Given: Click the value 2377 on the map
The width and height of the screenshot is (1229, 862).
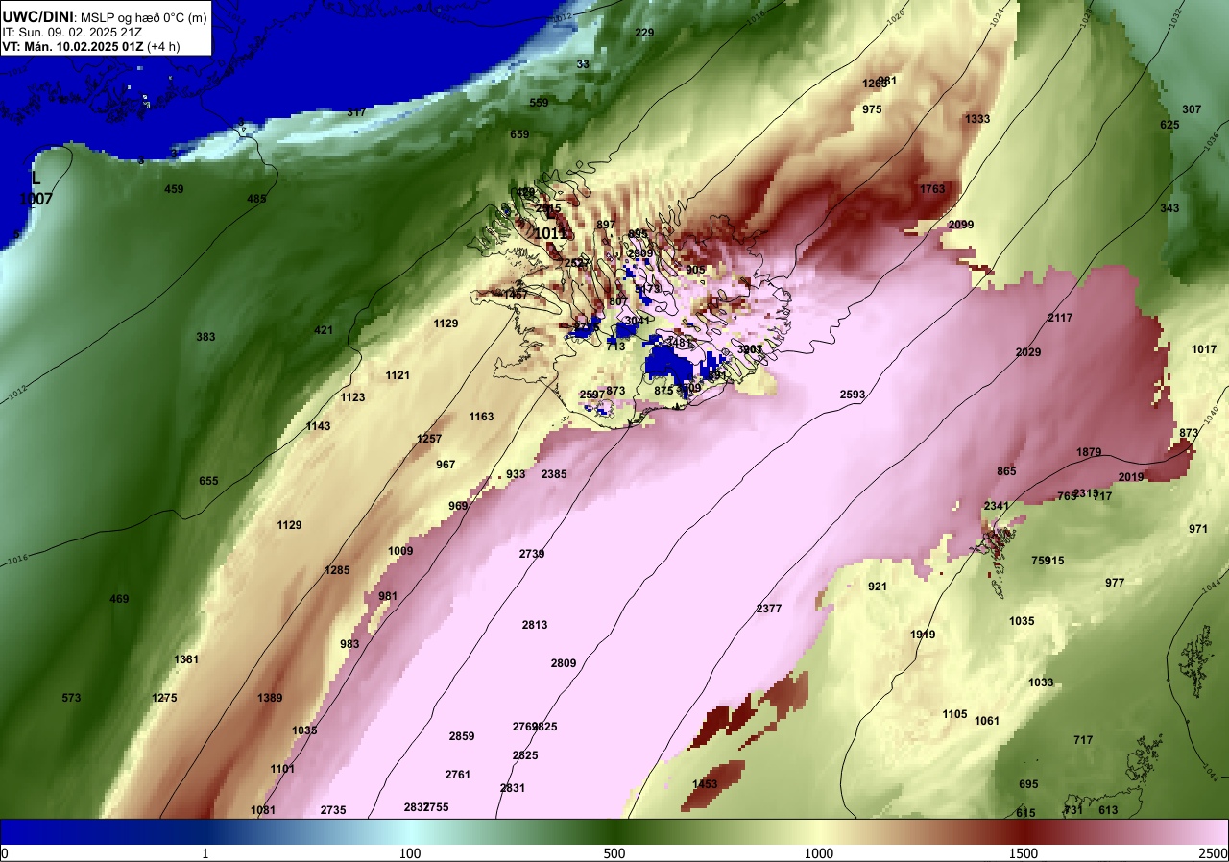Looking at the screenshot, I should (769, 609).
